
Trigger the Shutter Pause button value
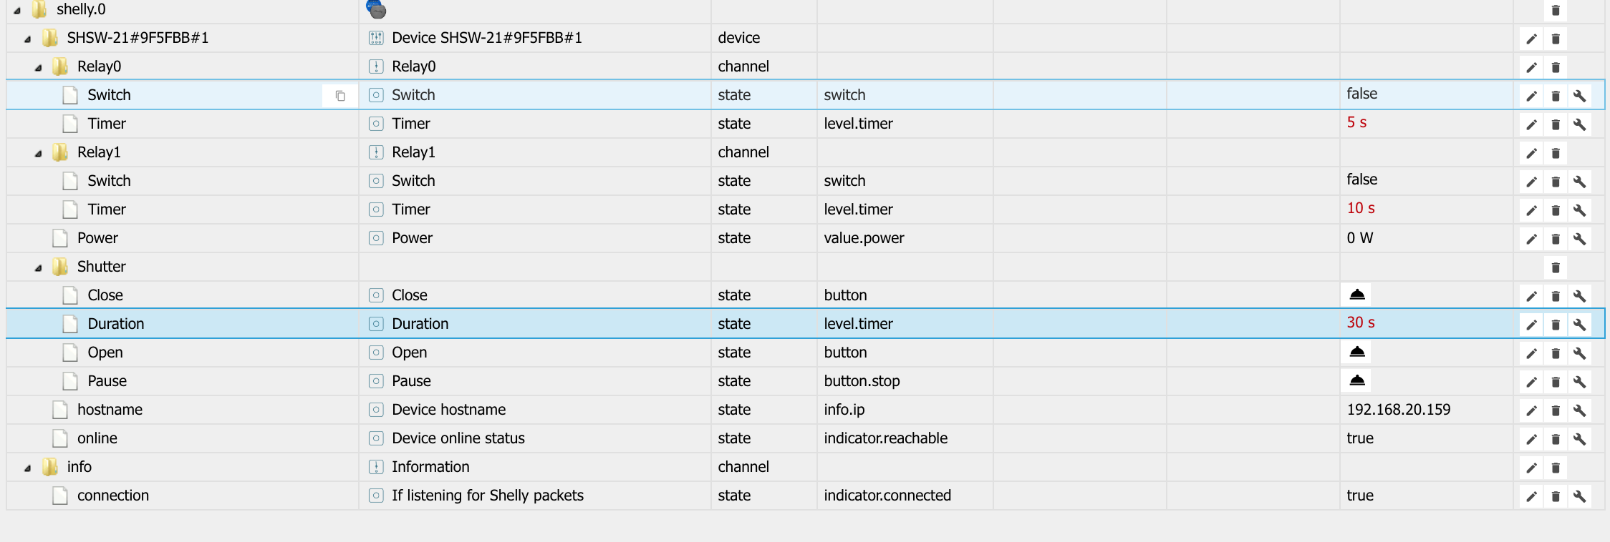click(x=1357, y=380)
